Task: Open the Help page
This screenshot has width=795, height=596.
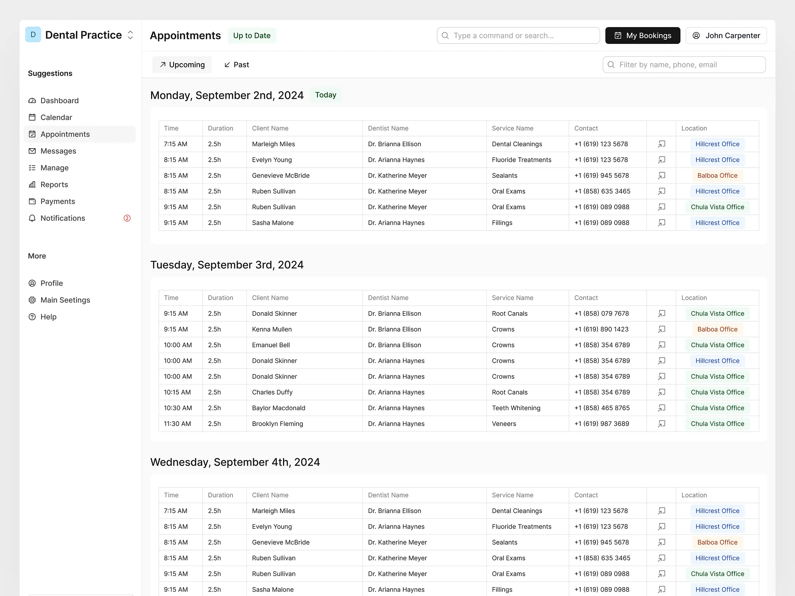Action: coord(48,317)
